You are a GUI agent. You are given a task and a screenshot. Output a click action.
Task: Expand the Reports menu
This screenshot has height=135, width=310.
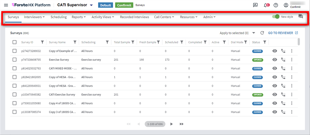pyautogui.click(x=79, y=17)
